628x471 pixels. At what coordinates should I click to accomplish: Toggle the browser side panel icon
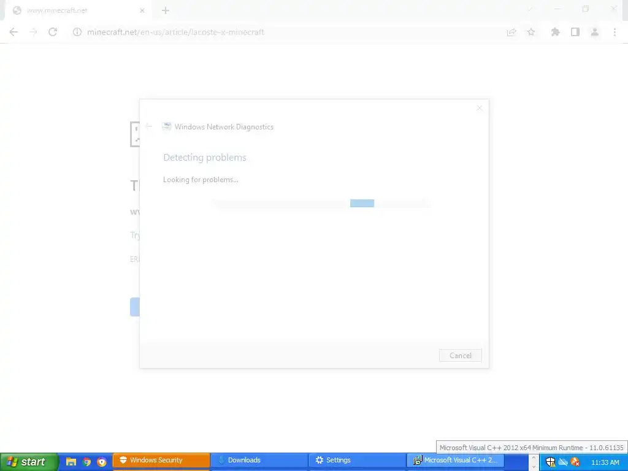[x=575, y=32]
